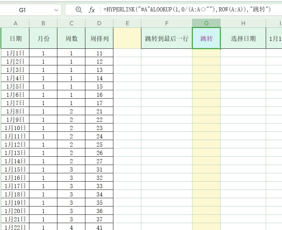Select the cell 1月1日
This screenshot has width=282, height=230.
tap(15, 53)
